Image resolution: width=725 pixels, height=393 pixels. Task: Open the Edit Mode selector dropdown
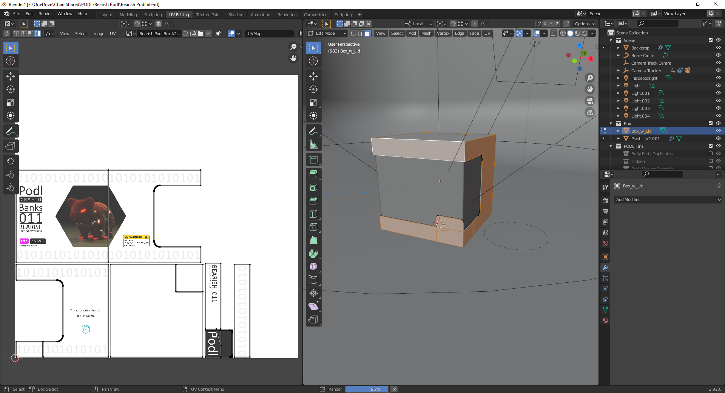[327, 33]
